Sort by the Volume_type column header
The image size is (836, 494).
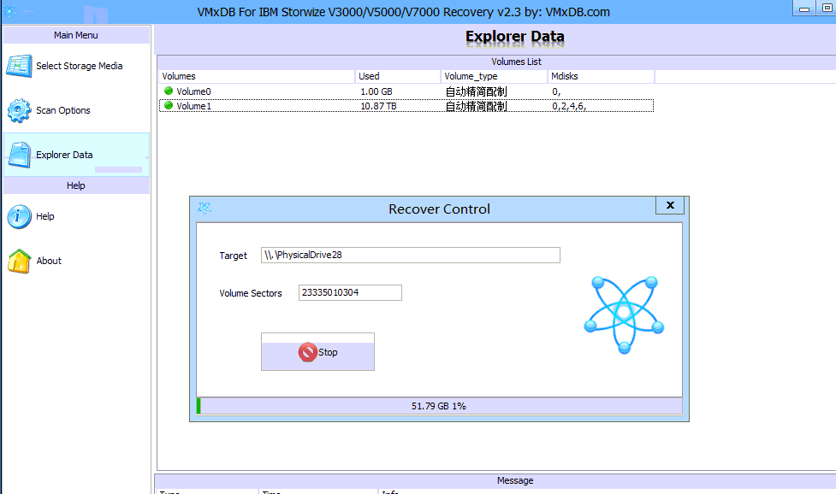tap(495, 76)
